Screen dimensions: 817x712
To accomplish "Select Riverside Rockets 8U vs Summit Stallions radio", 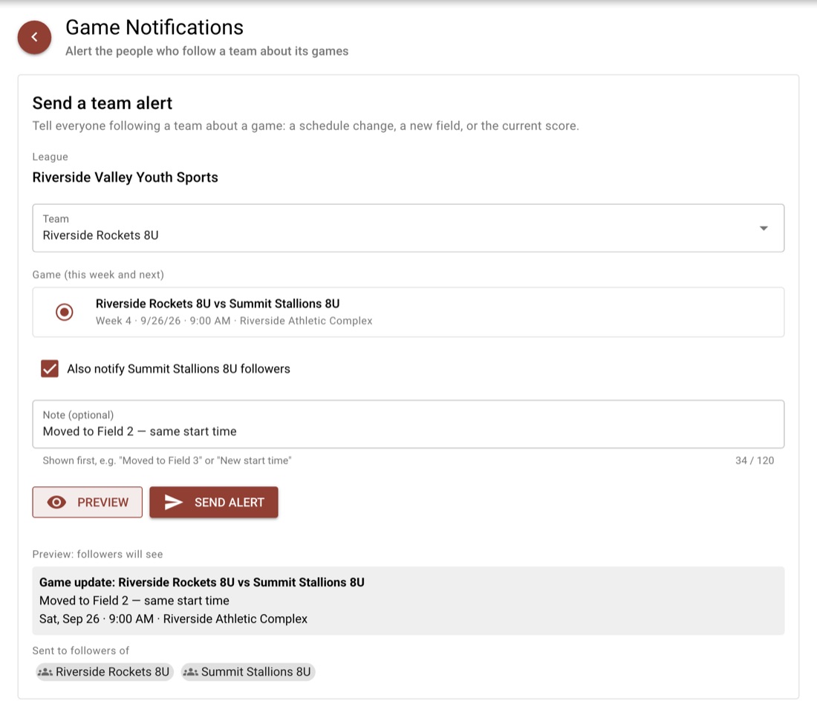I will coord(64,312).
